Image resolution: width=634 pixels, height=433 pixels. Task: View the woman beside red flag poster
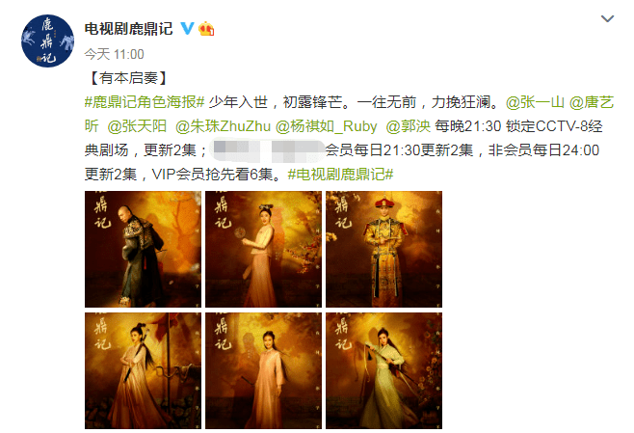pos(143,370)
